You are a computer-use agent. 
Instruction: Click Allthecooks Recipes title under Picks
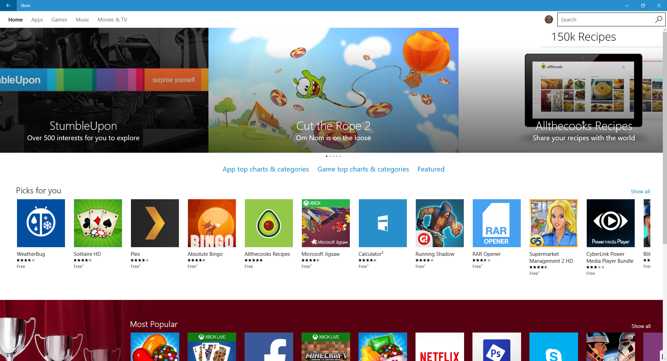(x=267, y=254)
